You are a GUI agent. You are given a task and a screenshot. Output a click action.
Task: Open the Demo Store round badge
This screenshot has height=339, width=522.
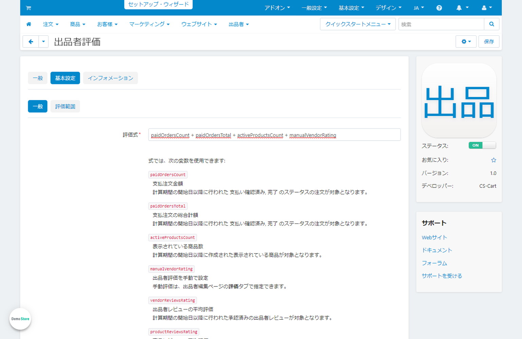click(x=20, y=319)
